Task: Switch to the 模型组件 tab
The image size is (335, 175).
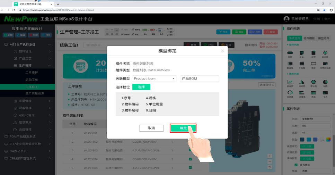Action: (323, 38)
